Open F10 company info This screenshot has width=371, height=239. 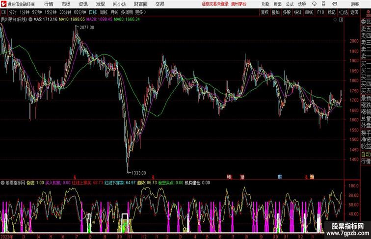point(320,12)
